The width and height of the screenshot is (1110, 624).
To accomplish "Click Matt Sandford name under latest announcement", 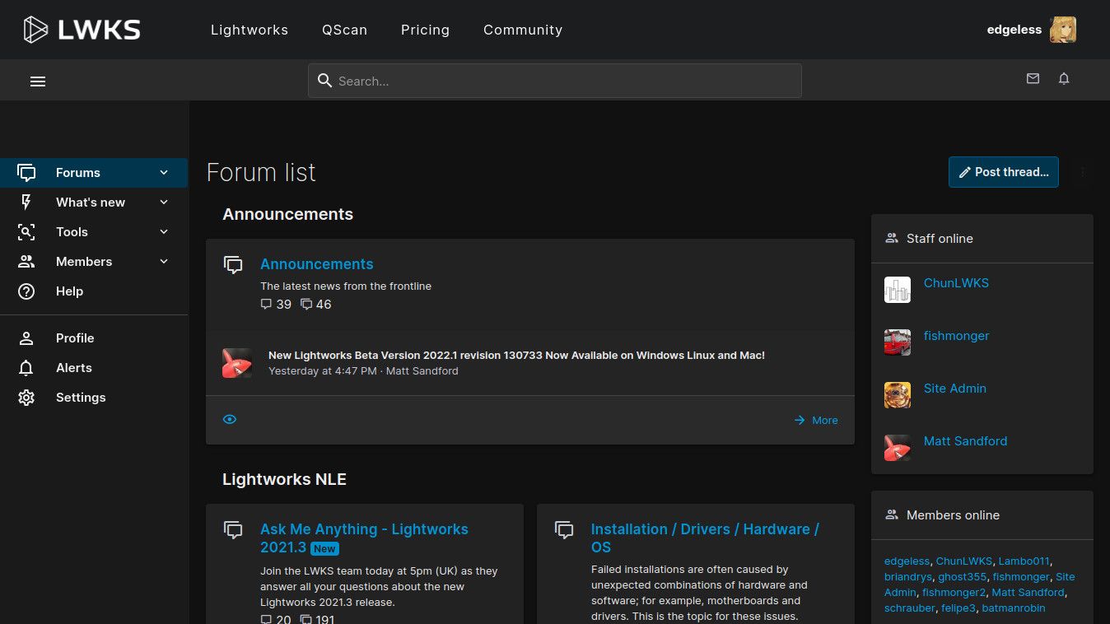I will 422,371.
